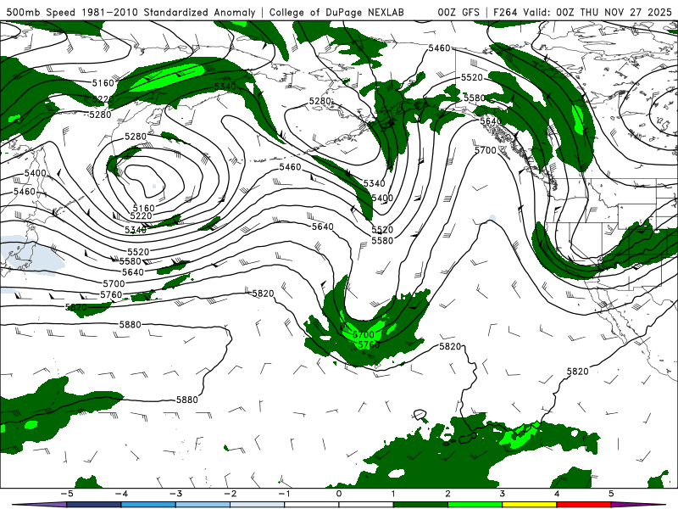The width and height of the screenshot is (678, 509).
Task: Click the purple arrow beyond the 5 mark
Action: click(x=638, y=505)
